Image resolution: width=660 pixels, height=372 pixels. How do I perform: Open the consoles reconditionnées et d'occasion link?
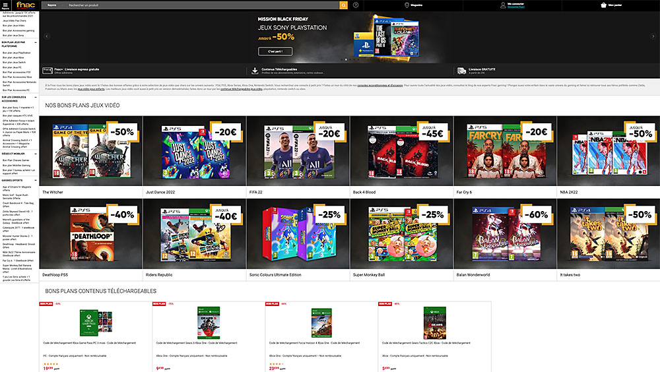tap(380, 84)
